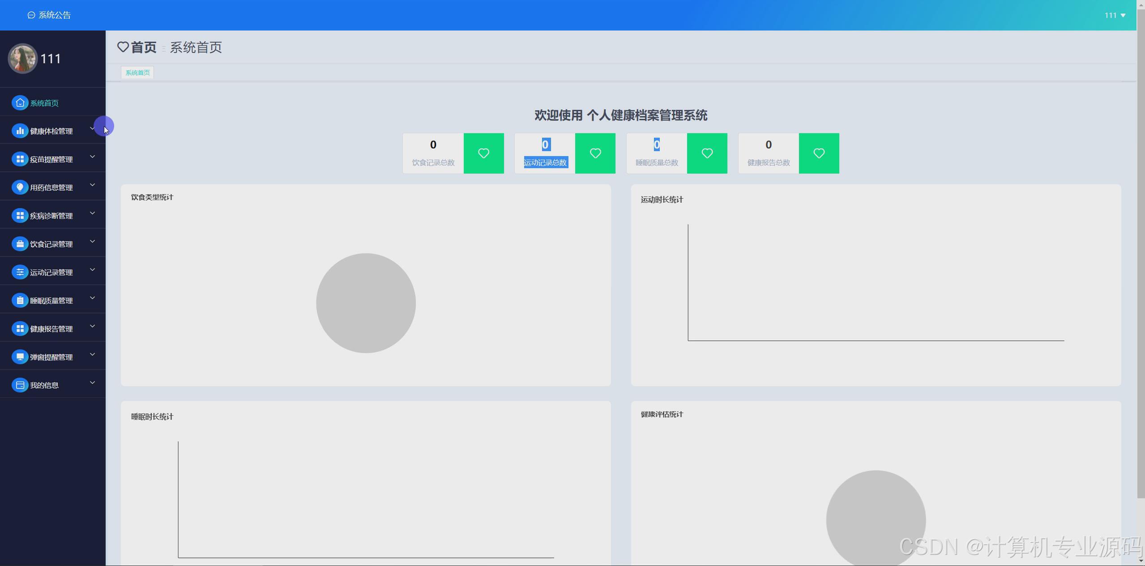
Task: Click the 睡眠质量管理 clipboard icon
Action: pos(20,300)
